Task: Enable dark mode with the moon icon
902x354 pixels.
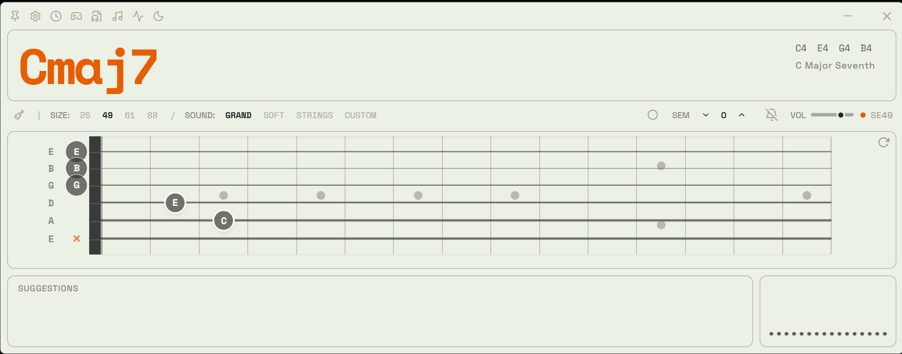Action: (158, 16)
